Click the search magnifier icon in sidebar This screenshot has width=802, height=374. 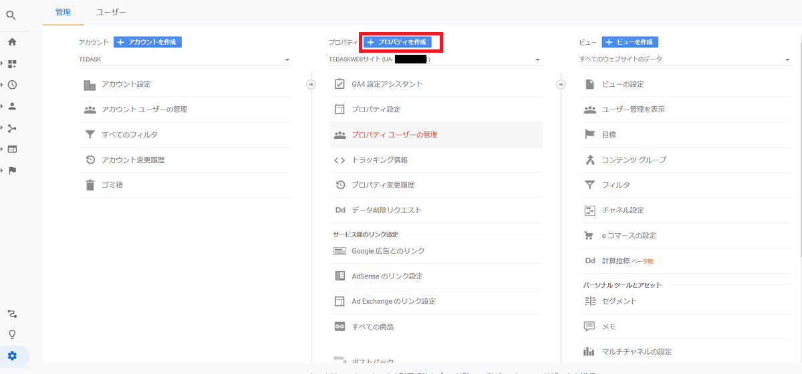[x=11, y=15]
